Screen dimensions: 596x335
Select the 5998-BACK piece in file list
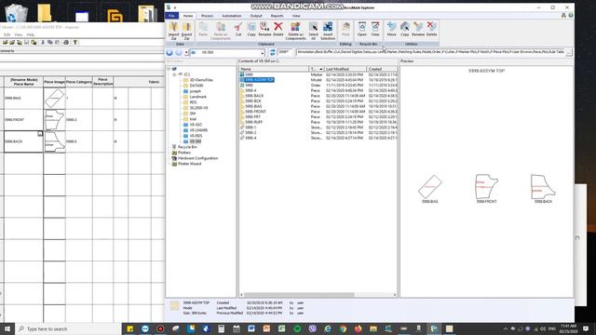pyautogui.click(x=254, y=96)
